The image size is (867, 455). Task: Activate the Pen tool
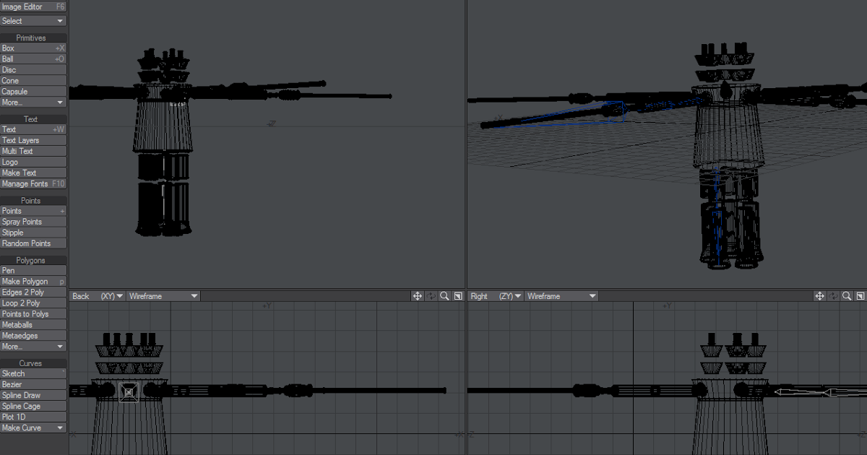click(33, 270)
